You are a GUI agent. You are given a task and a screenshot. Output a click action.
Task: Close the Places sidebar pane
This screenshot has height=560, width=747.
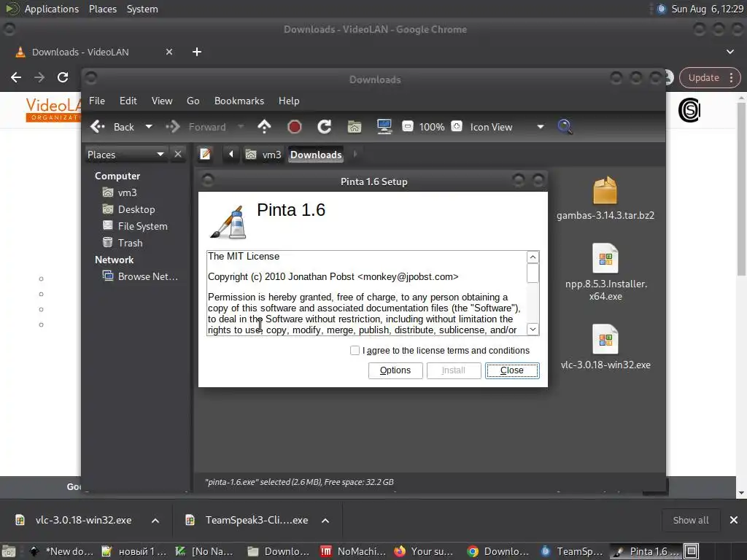178,155
